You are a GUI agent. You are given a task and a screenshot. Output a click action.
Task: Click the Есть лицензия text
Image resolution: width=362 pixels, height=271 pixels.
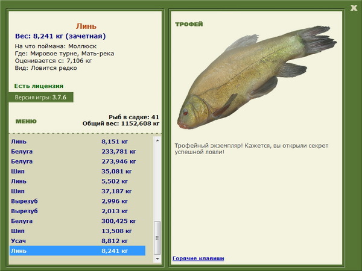tap(39, 86)
